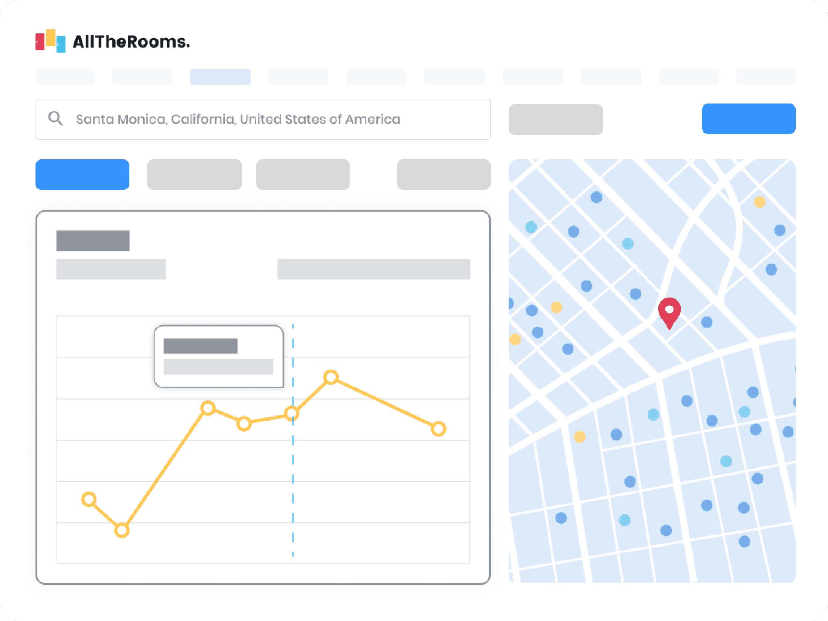Click the tooltip box inside the chart
Image resolution: width=828 pixels, height=621 pixels.
[218, 356]
